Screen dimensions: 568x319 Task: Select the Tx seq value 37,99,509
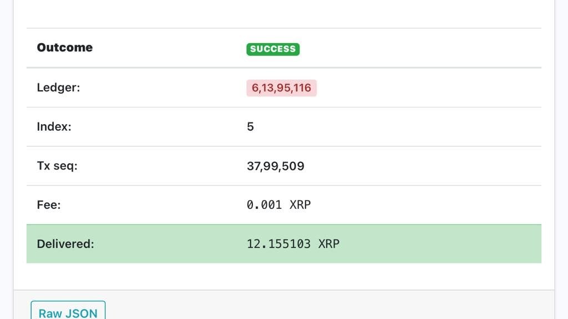pos(276,166)
